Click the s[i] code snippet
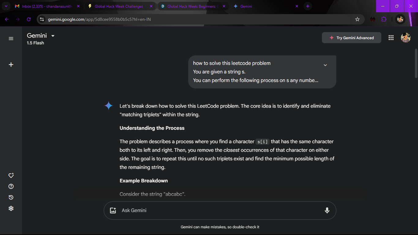This screenshot has height=235, width=418. tap(263, 142)
